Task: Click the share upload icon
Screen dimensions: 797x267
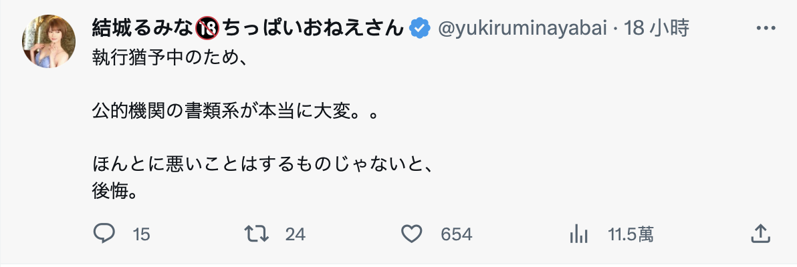Action: [760, 234]
